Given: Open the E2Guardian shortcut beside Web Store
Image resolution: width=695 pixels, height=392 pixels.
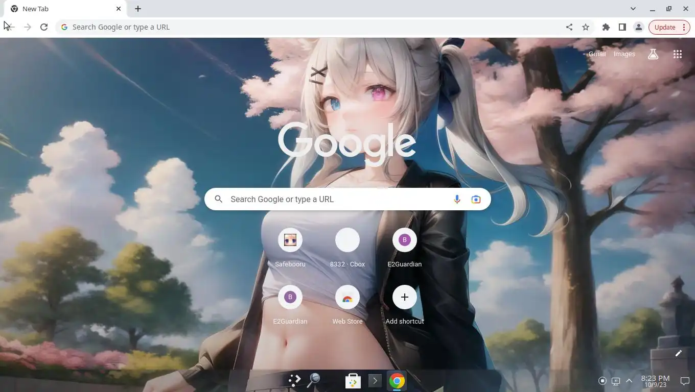Looking at the screenshot, I should coord(290,305).
